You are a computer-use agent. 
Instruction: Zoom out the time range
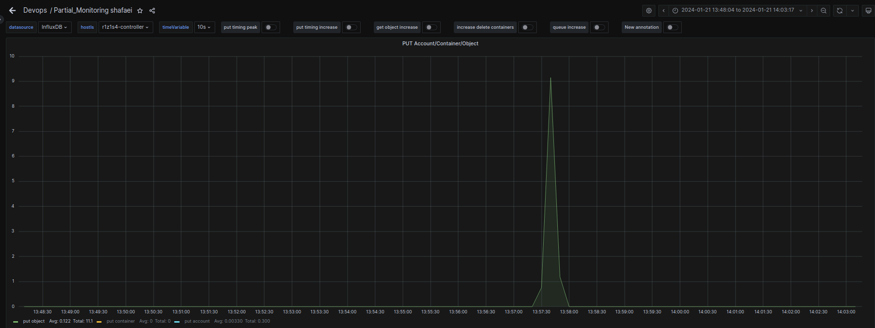pyautogui.click(x=824, y=10)
